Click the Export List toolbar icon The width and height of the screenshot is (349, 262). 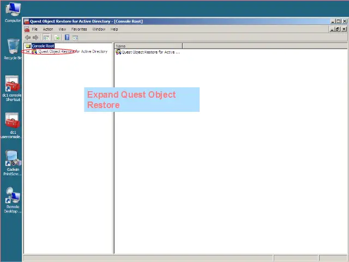click(x=57, y=38)
